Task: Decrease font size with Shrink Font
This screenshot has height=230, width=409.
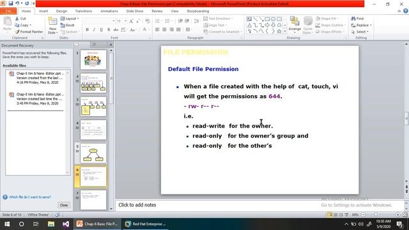Action: (x=138, y=21)
